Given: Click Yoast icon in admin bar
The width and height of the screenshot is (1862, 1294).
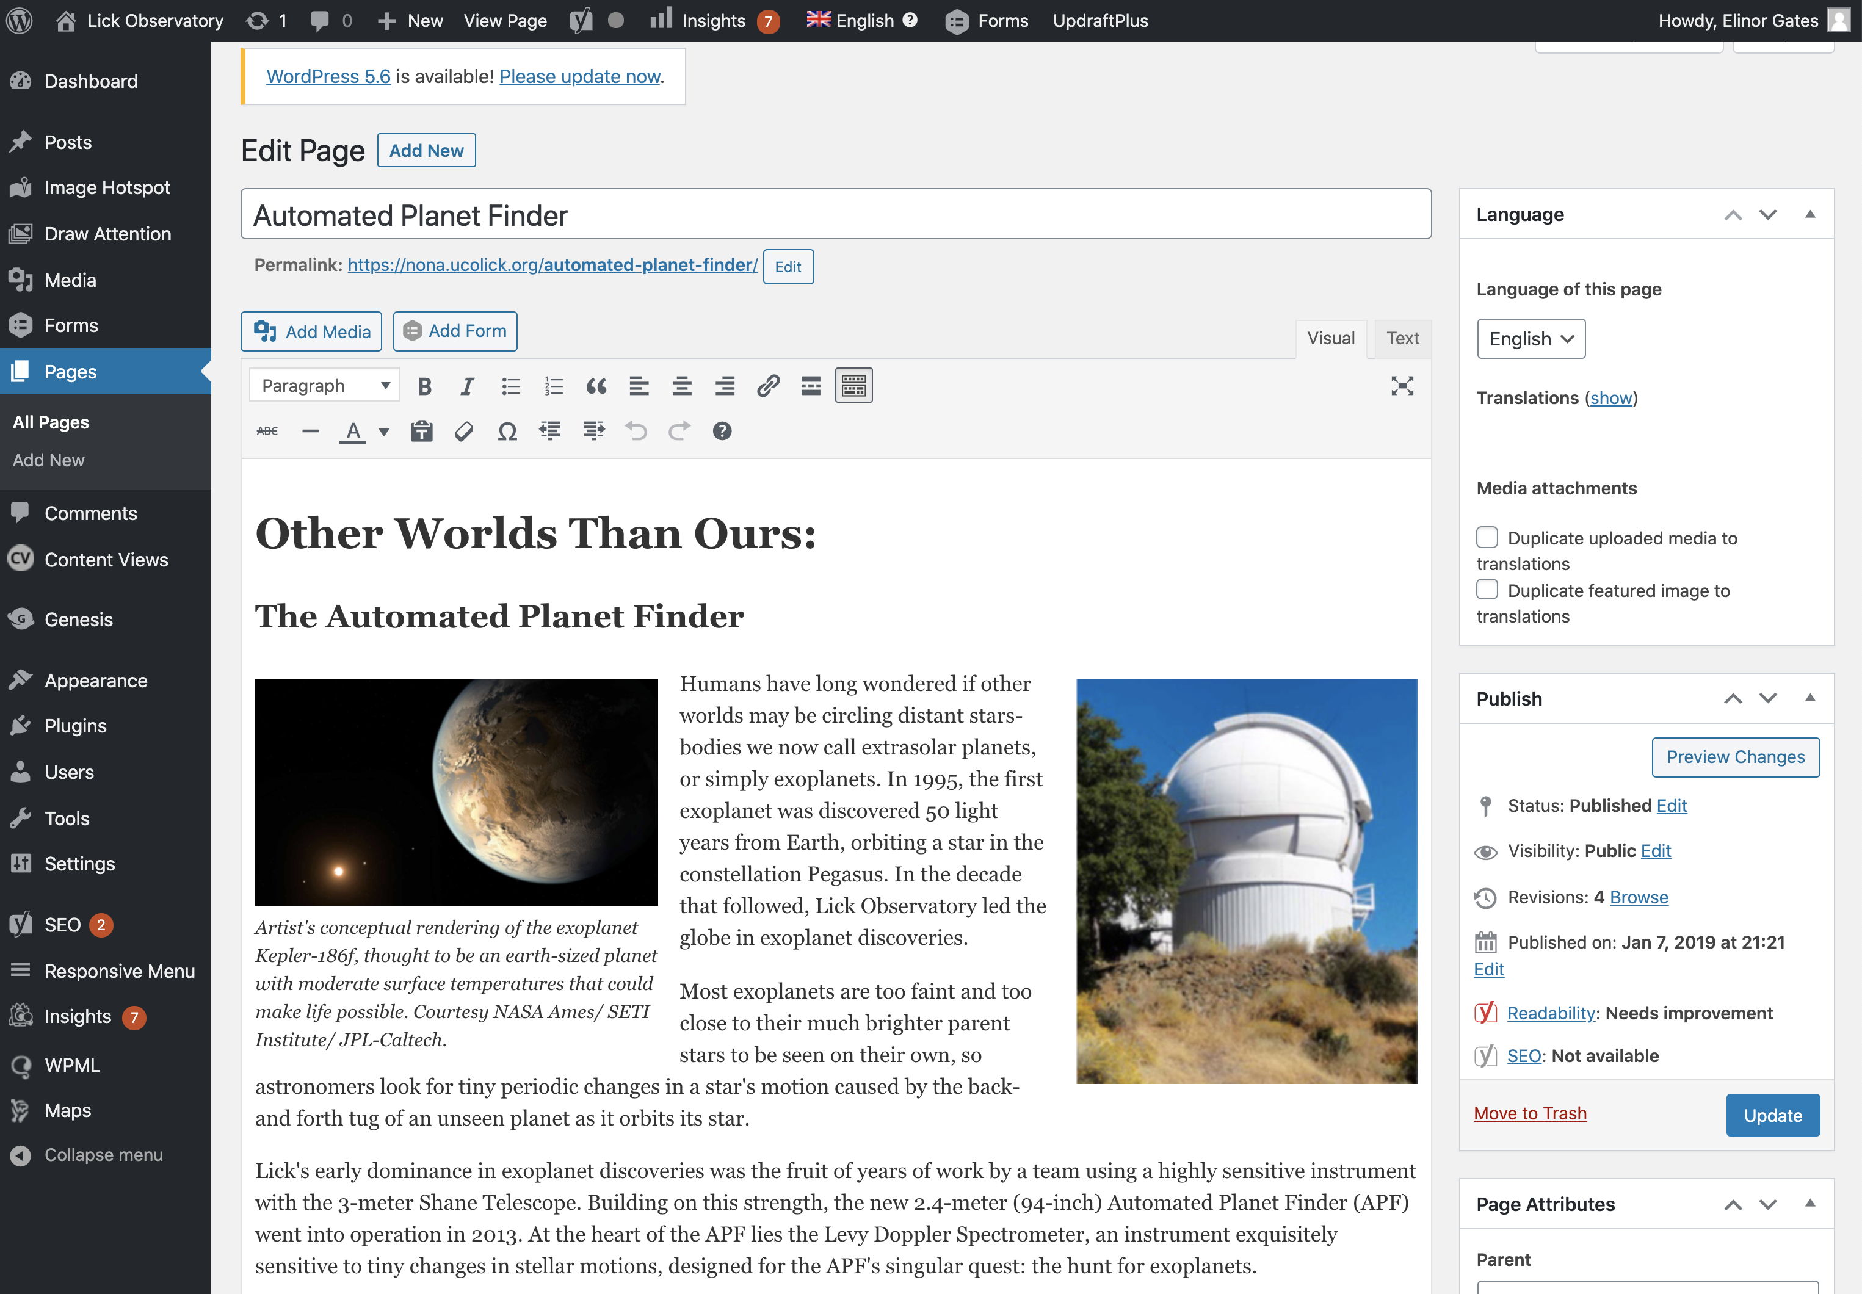Looking at the screenshot, I should 581,20.
